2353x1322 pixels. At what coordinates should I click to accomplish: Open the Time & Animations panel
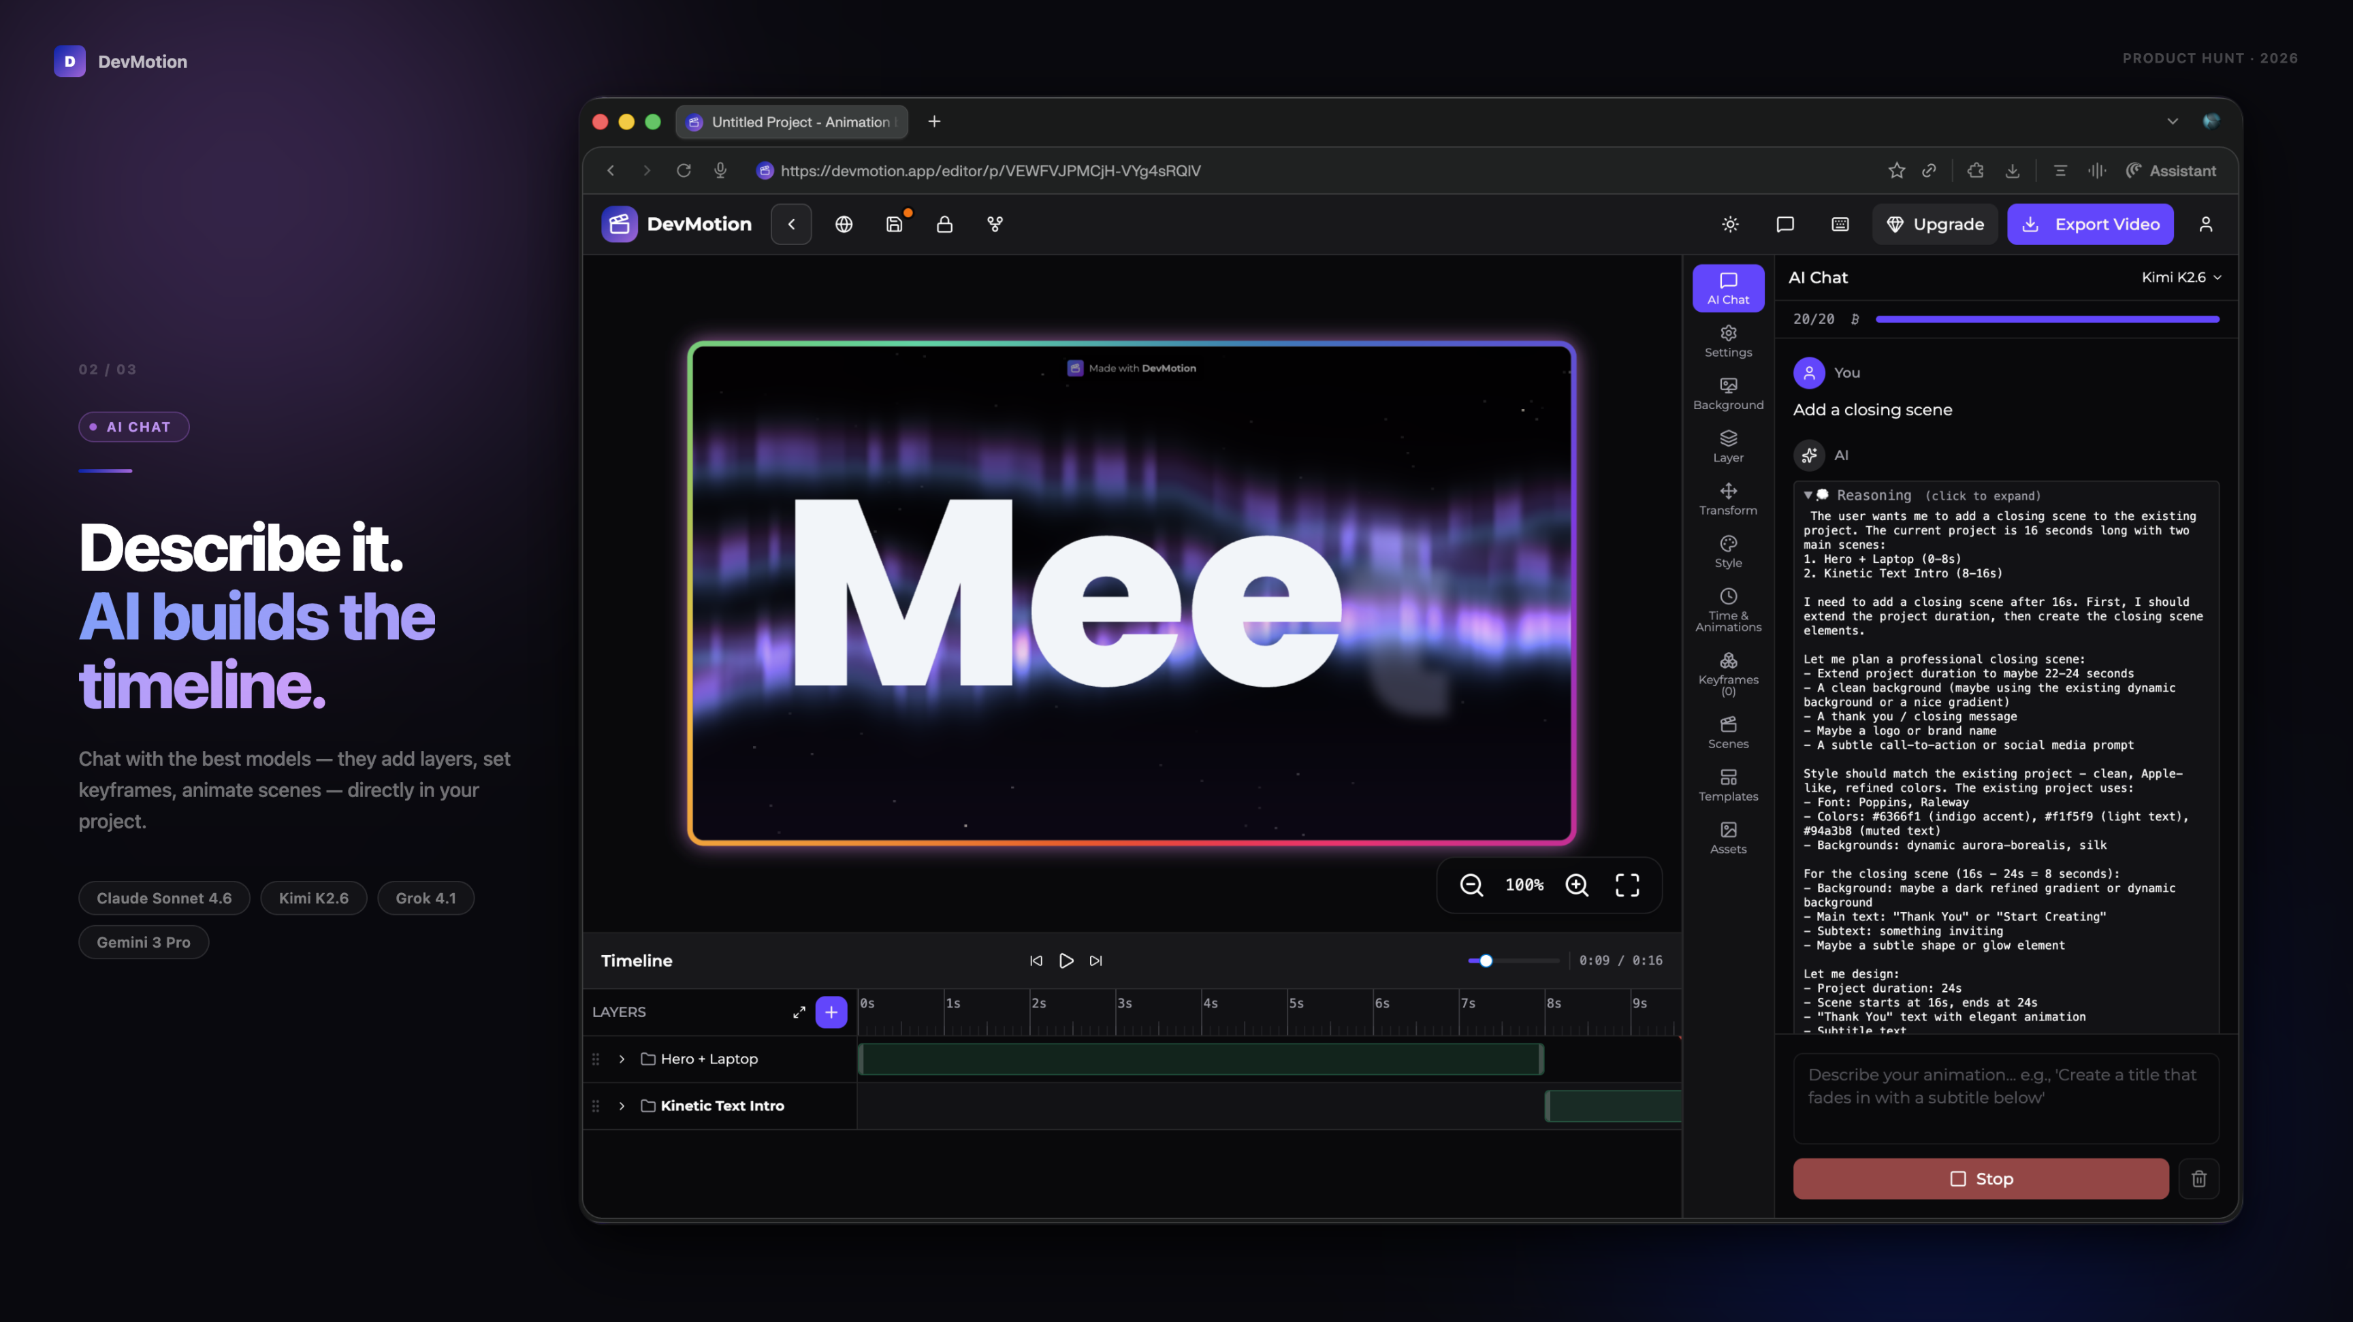(x=1728, y=609)
